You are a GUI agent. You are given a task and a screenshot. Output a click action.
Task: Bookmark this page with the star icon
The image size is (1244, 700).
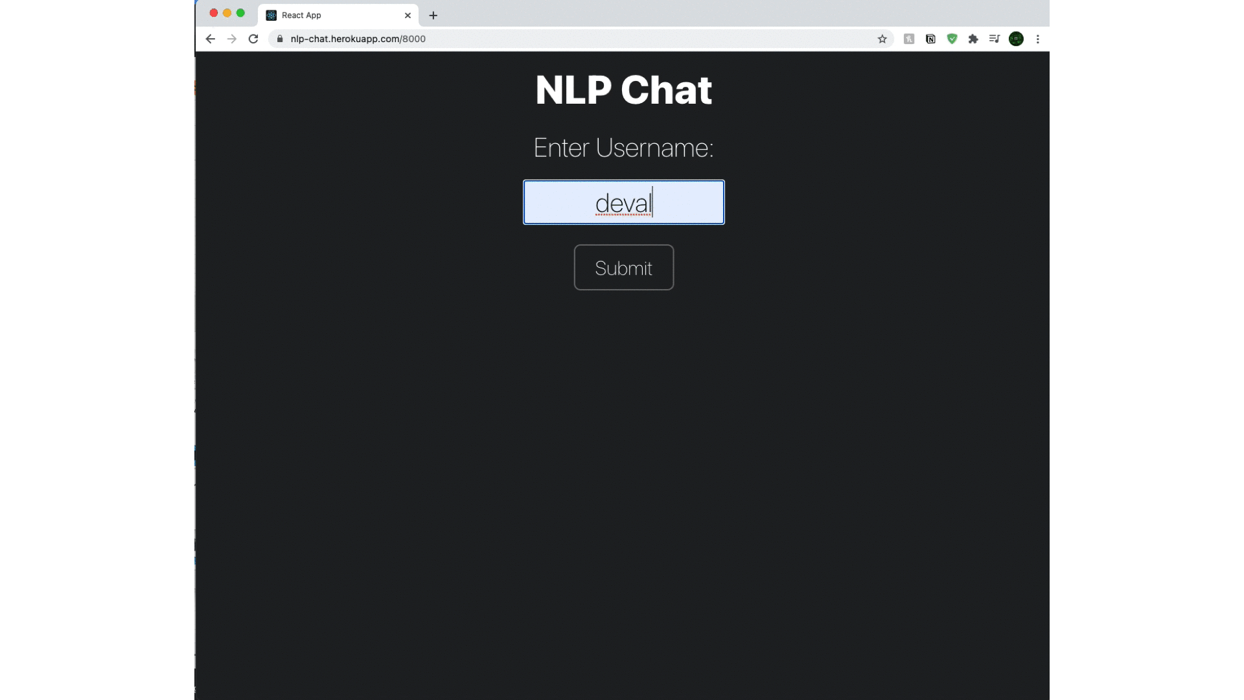tap(882, 39)
